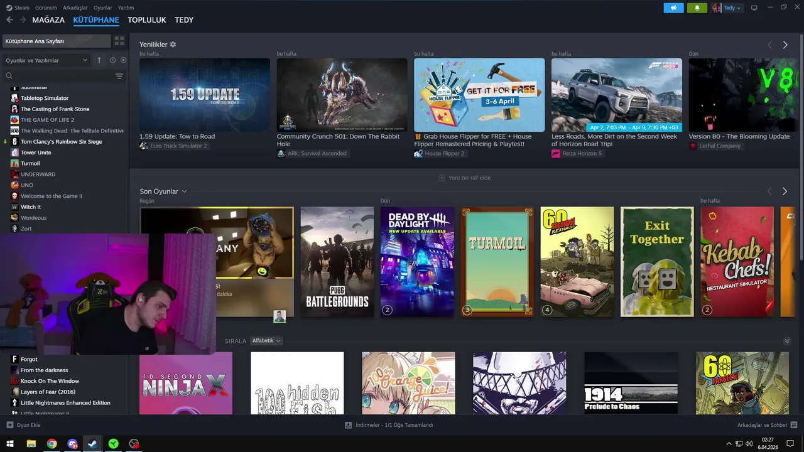Open the Oyunlar menu
This screenshot has width=804, height=452.
pos(103,8)
